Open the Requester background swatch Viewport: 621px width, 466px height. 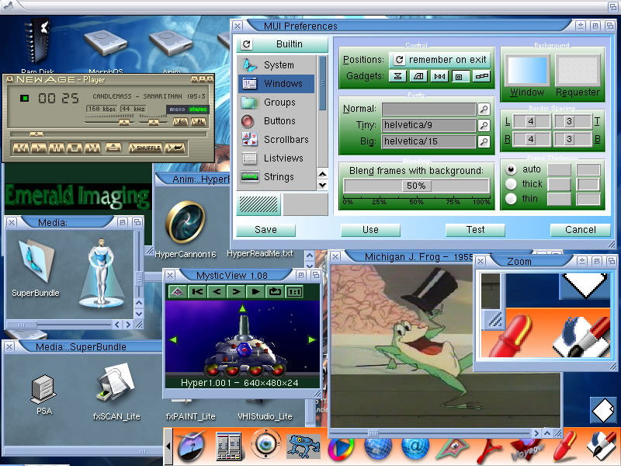pos(578,71)
